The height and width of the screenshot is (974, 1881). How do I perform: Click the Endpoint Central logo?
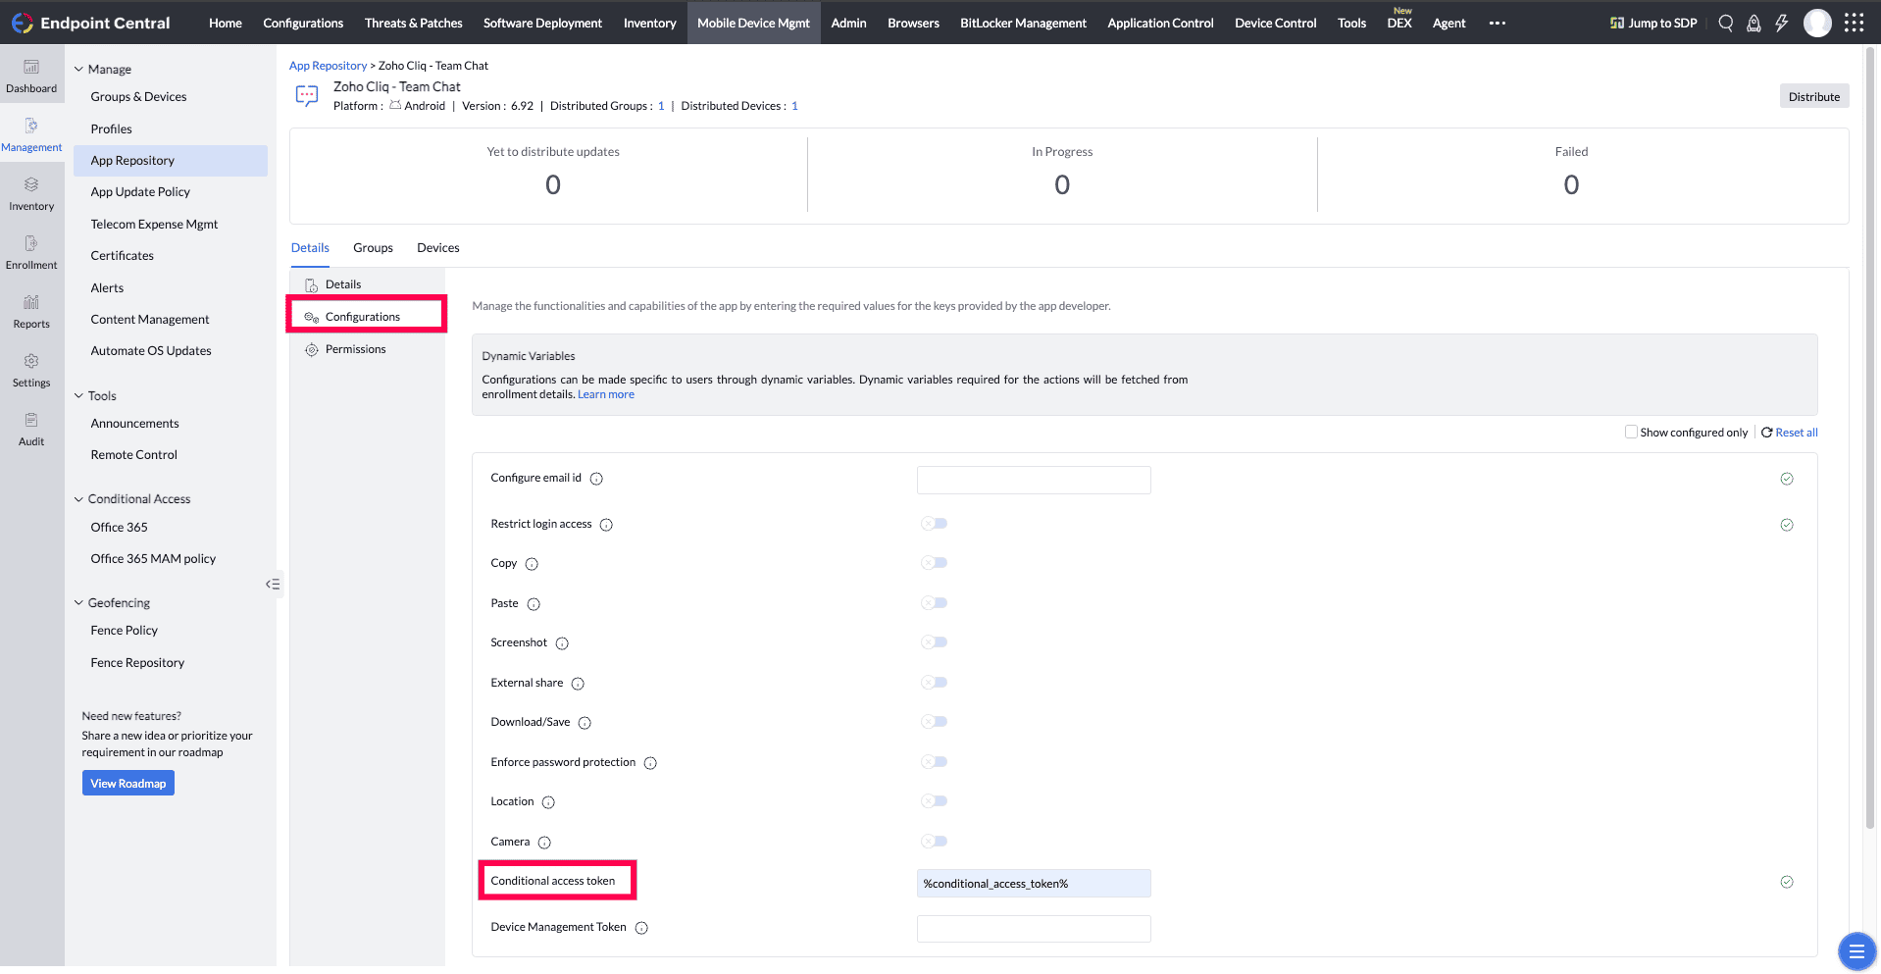91,23
